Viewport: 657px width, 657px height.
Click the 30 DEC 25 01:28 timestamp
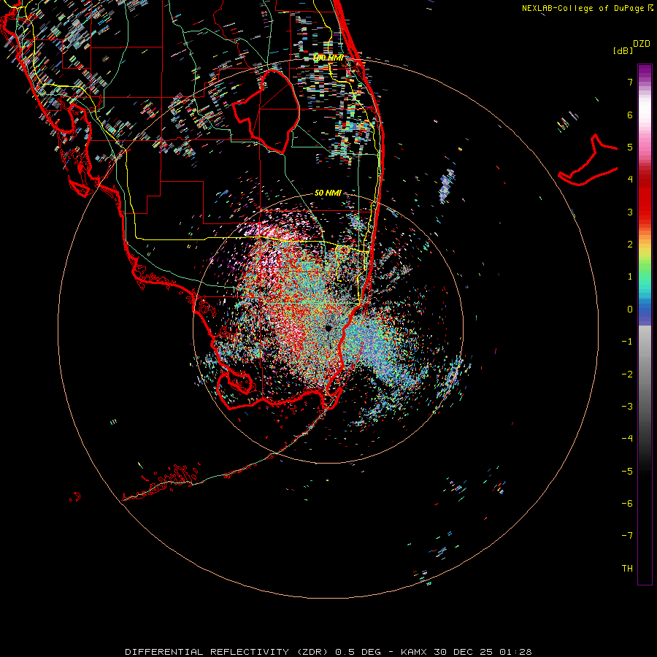click(x=483, y=652)
